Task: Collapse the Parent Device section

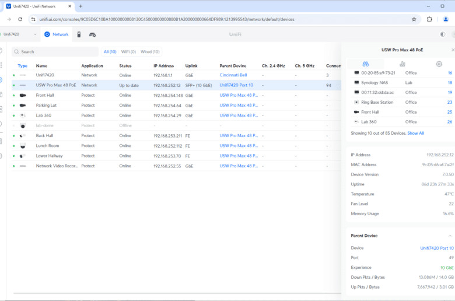Action: coord(450,236)
